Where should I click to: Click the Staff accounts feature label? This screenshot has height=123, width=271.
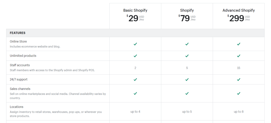tap(20, 65)
